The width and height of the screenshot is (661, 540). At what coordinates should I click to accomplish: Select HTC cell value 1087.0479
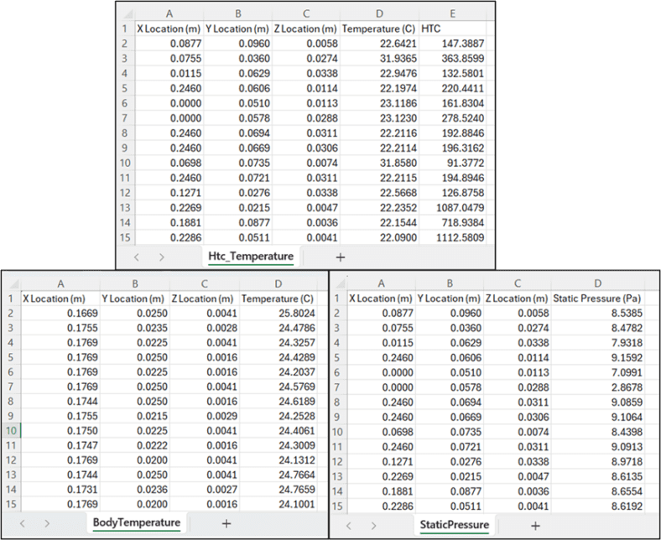point(452,207)
